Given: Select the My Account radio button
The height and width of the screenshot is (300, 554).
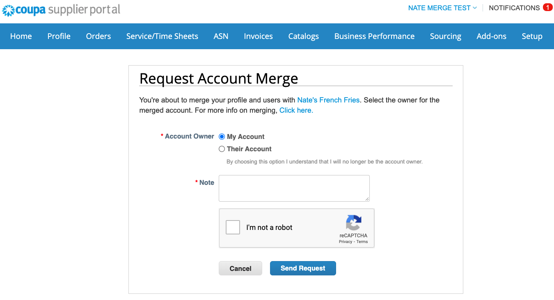Looking at the screenshot, I should click(x=222, y=136).
